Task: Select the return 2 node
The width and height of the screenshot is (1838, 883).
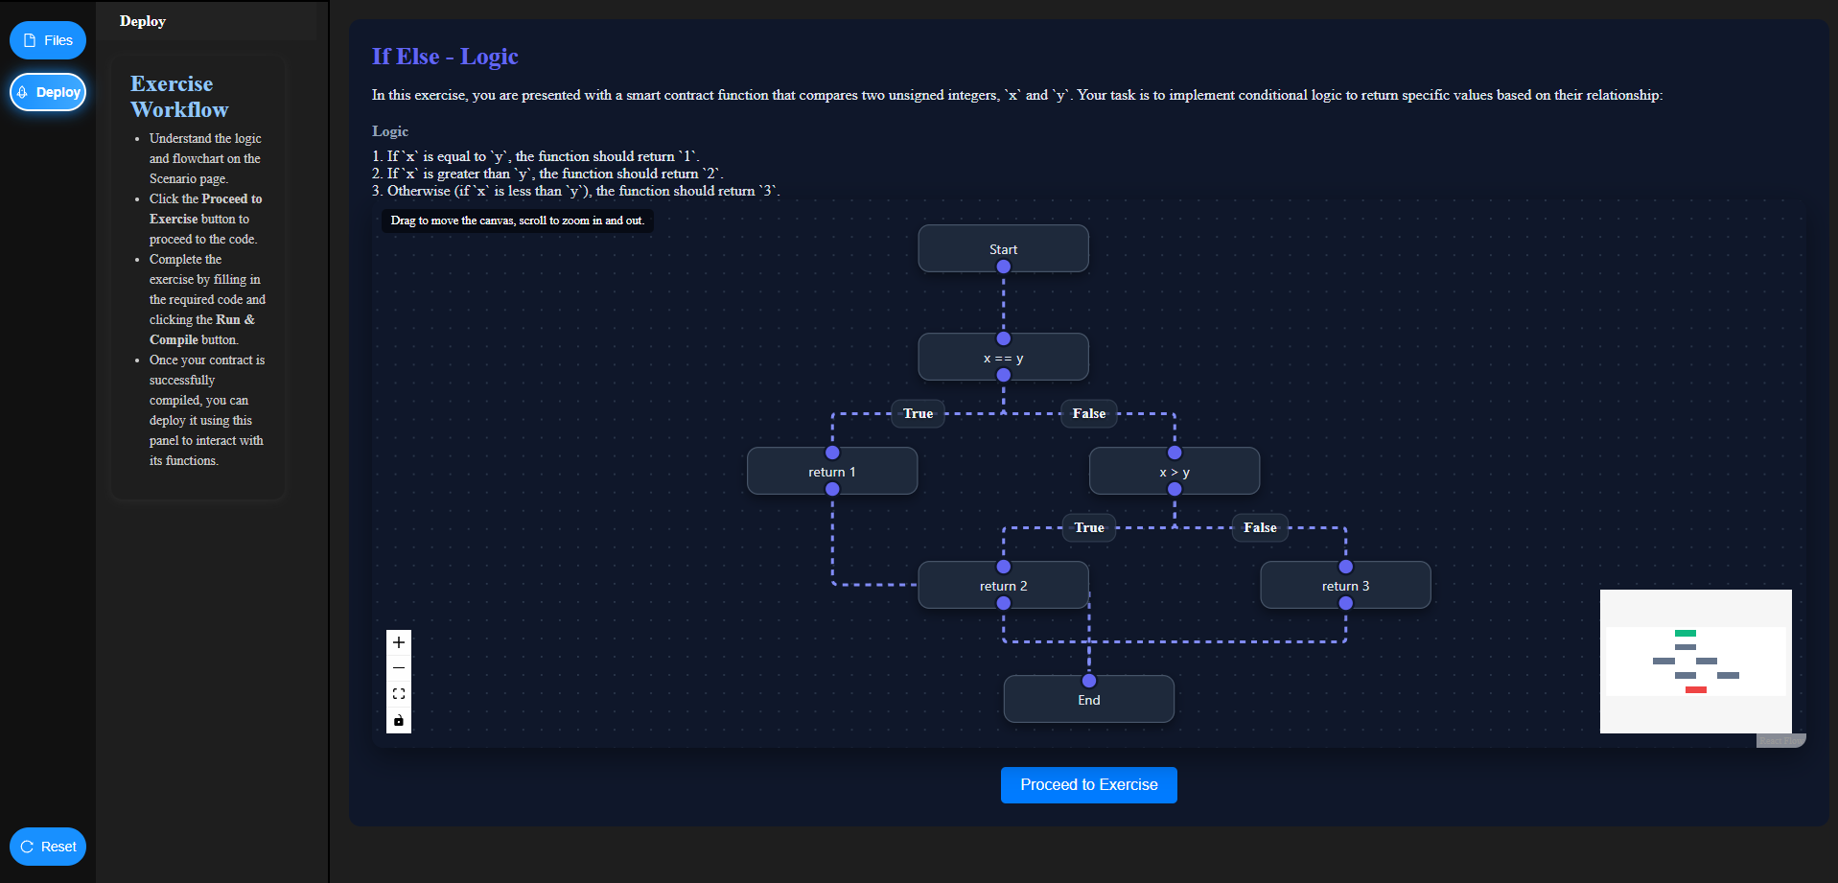Action: (1003, 585)
